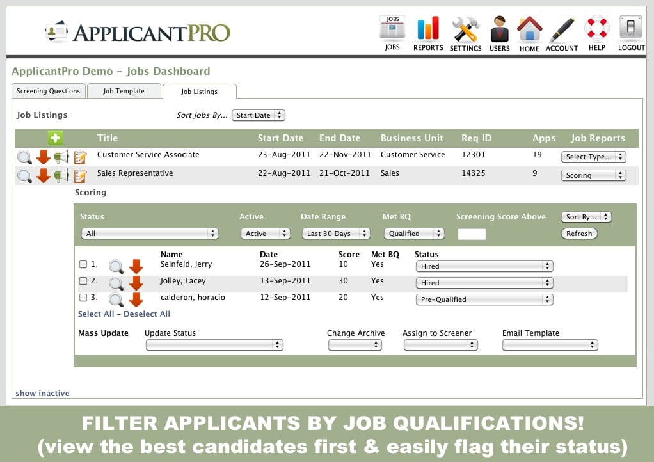Click the edit notepad icon for Sales Representative

pyautogui.click(x=80, y=175)
